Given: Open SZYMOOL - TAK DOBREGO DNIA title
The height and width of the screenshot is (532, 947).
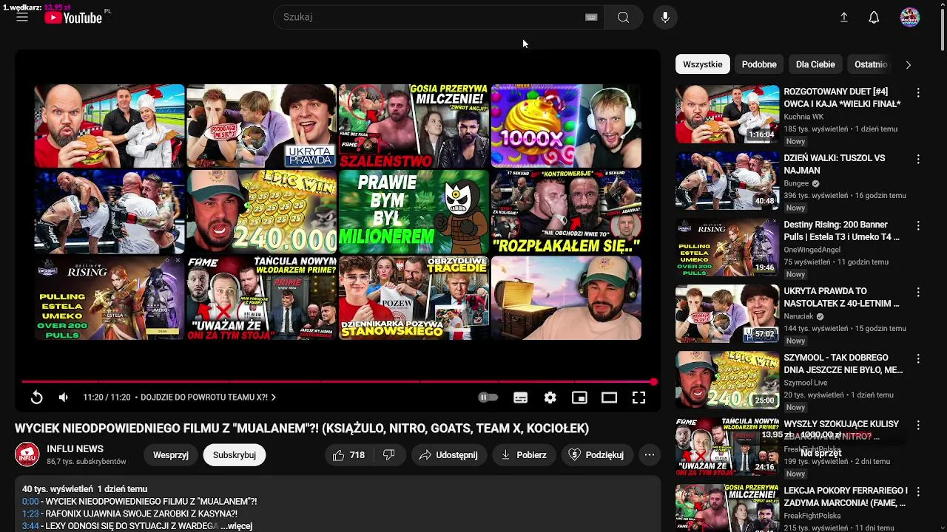Looking at the screenshot, I should point(843,364).
